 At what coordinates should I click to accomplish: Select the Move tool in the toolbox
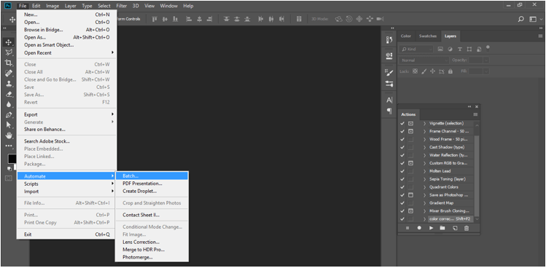[9, 42]
